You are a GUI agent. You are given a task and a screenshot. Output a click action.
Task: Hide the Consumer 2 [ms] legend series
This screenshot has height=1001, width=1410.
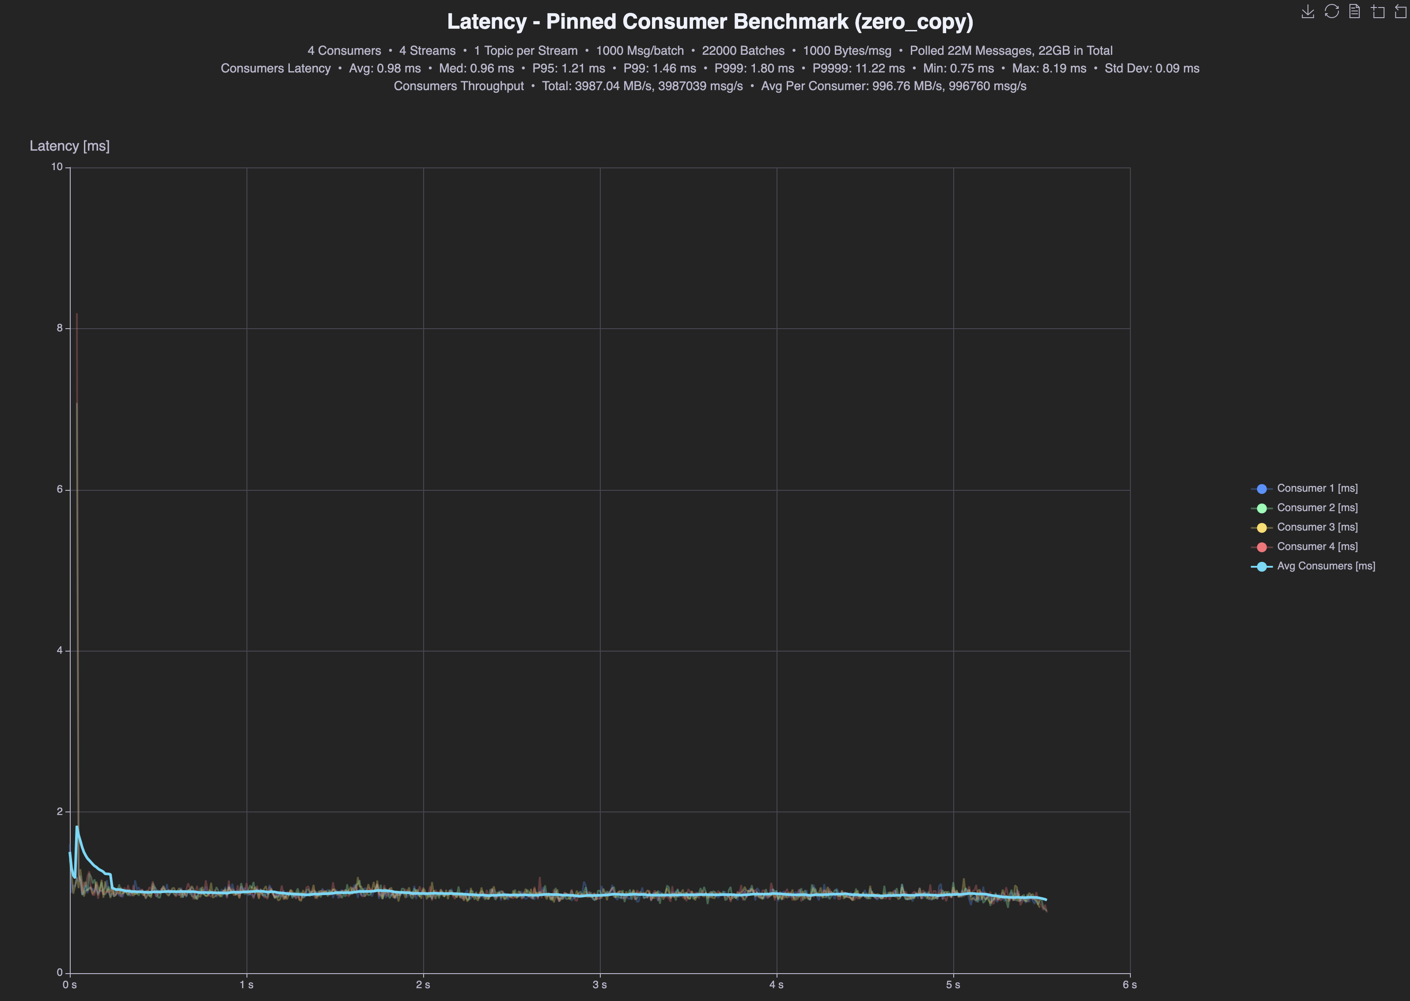coord(1317,508)
